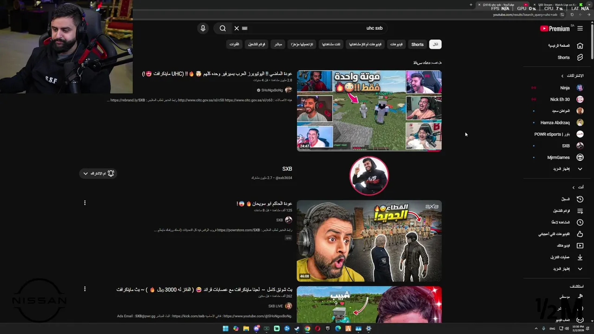Viewport: 594px width, 334px height.
Task: Select the All (الكل) filter chip
Action: [435, 45]
